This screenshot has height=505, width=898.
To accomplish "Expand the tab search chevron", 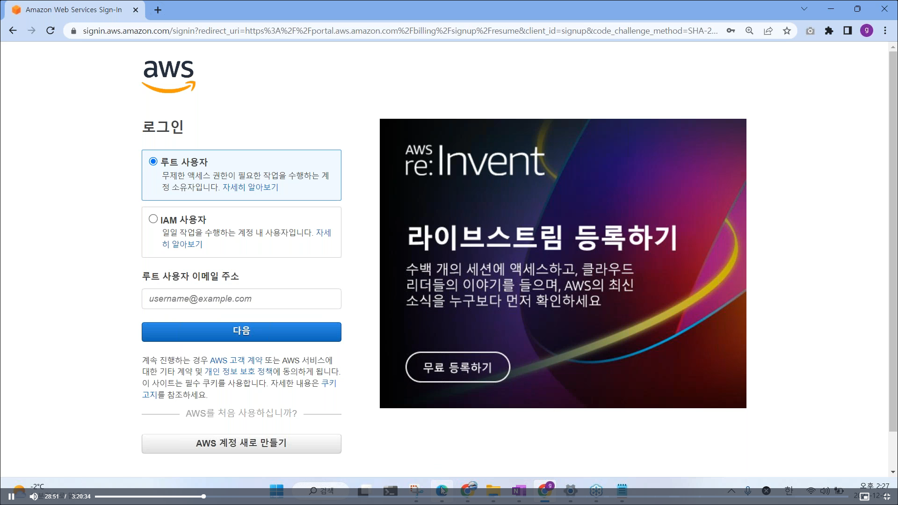I will pos(804,9).
